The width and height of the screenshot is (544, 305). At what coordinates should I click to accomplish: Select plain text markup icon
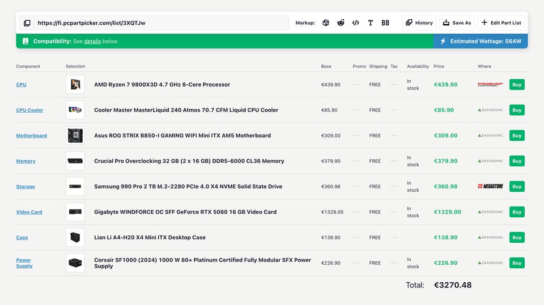pyautogui.click(x=371, y=23)
